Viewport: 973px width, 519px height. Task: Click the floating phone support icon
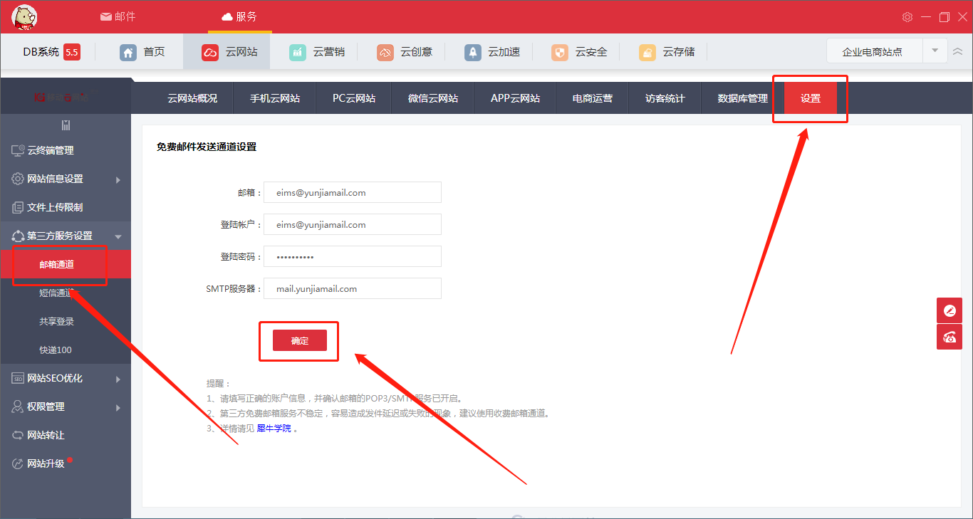click(x=949, y=337)
